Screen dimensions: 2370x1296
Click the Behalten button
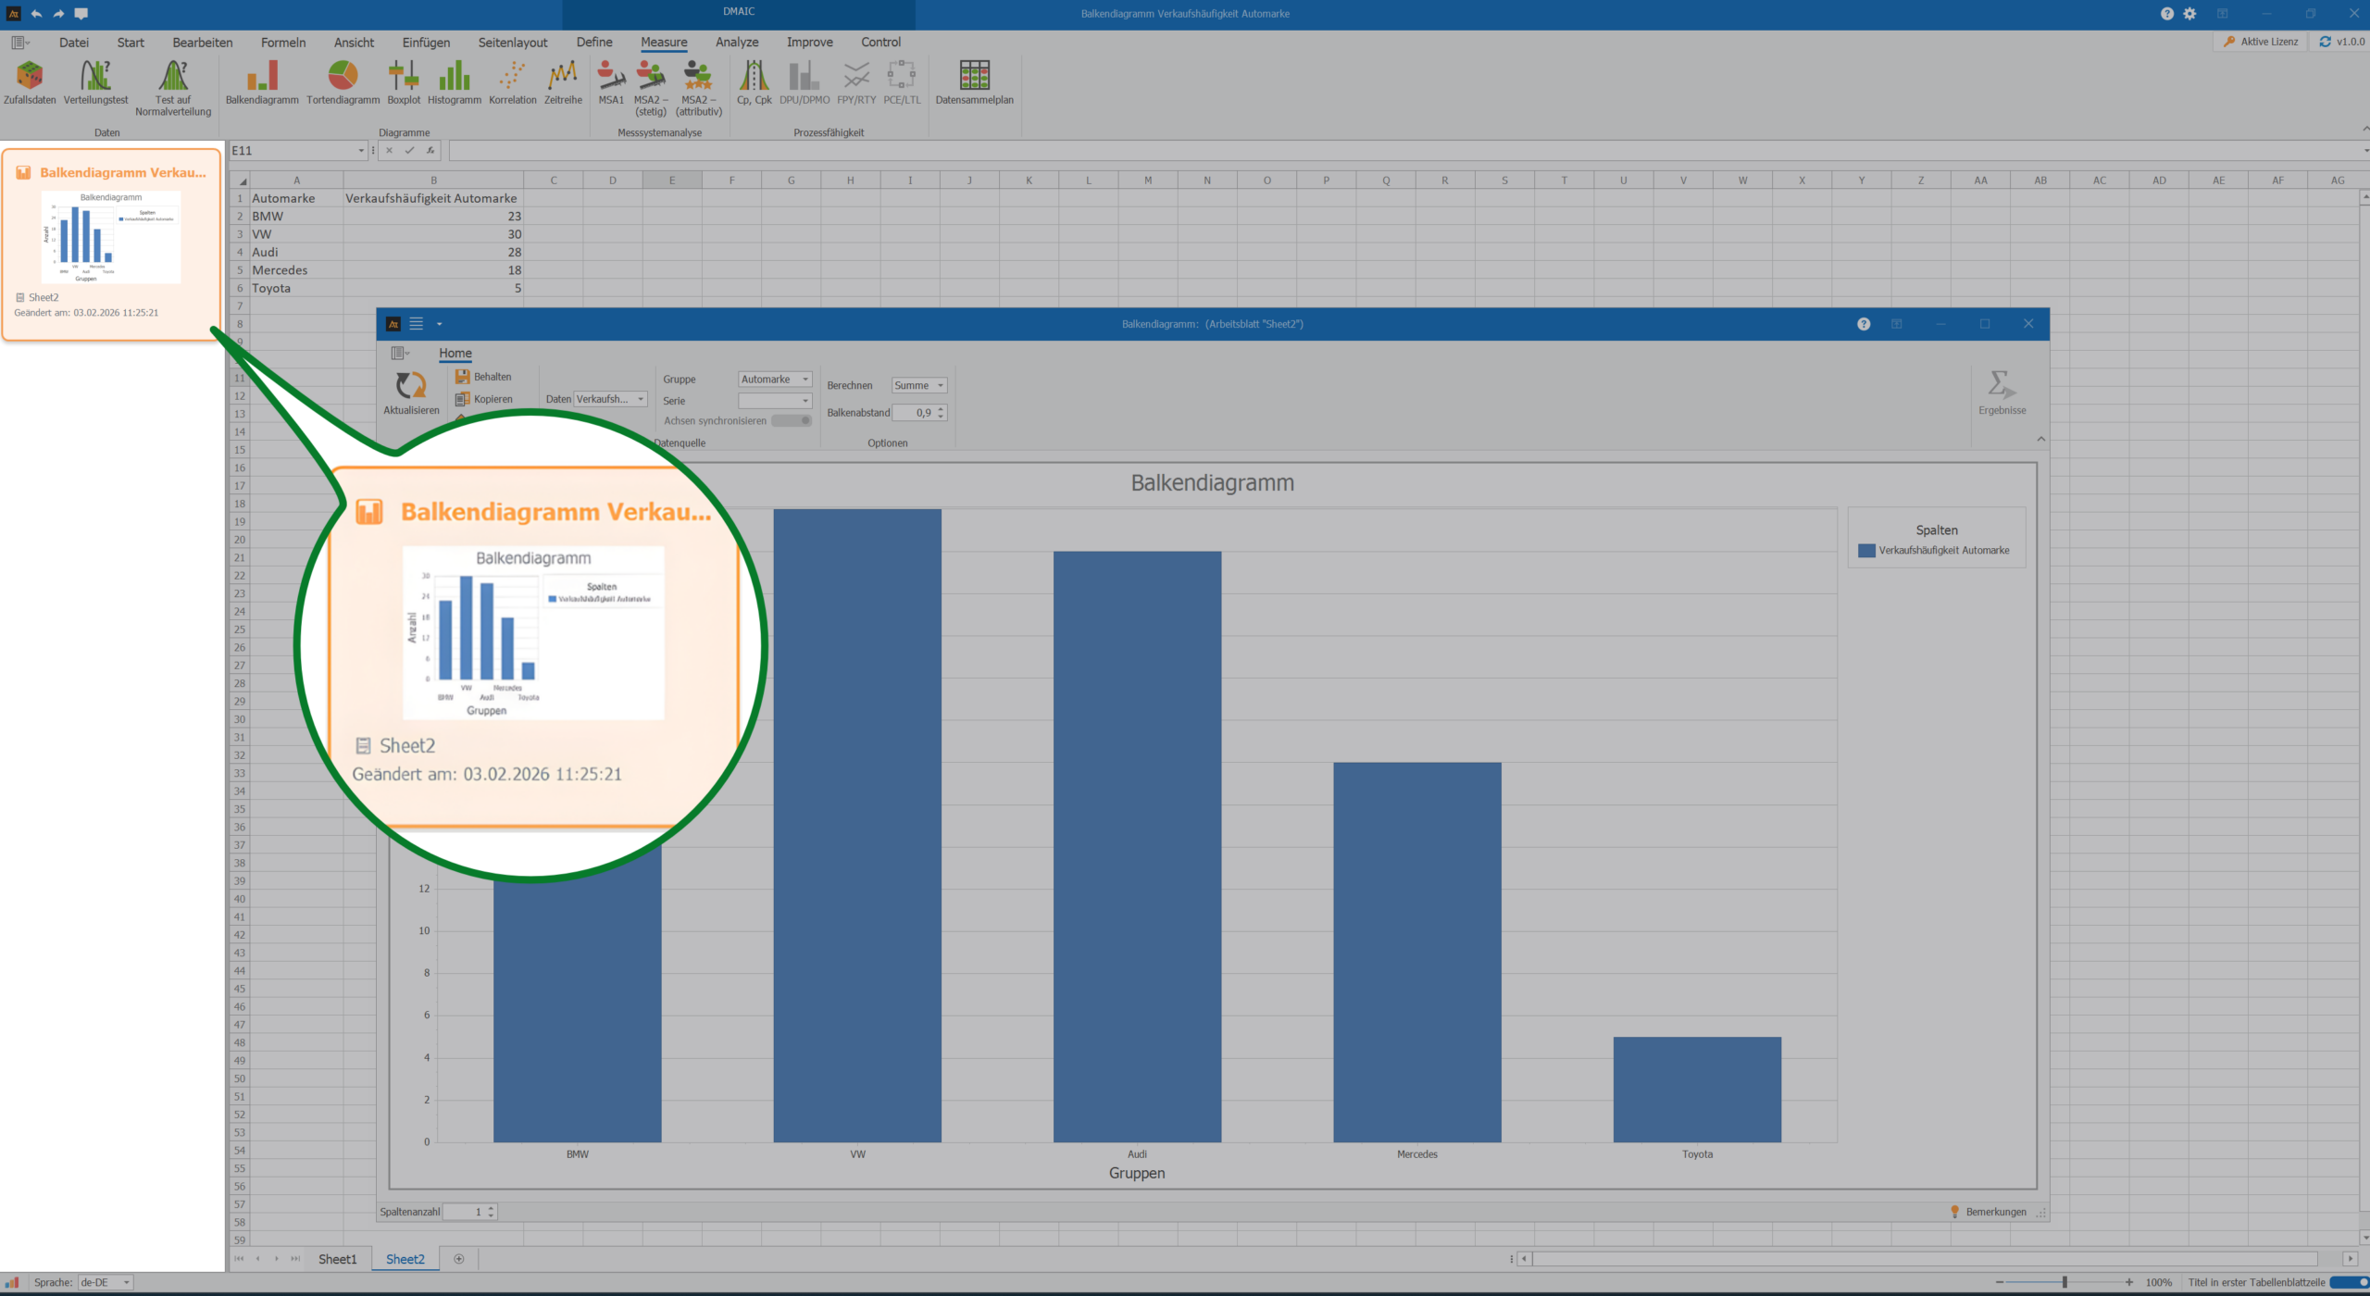coord(483,377)
